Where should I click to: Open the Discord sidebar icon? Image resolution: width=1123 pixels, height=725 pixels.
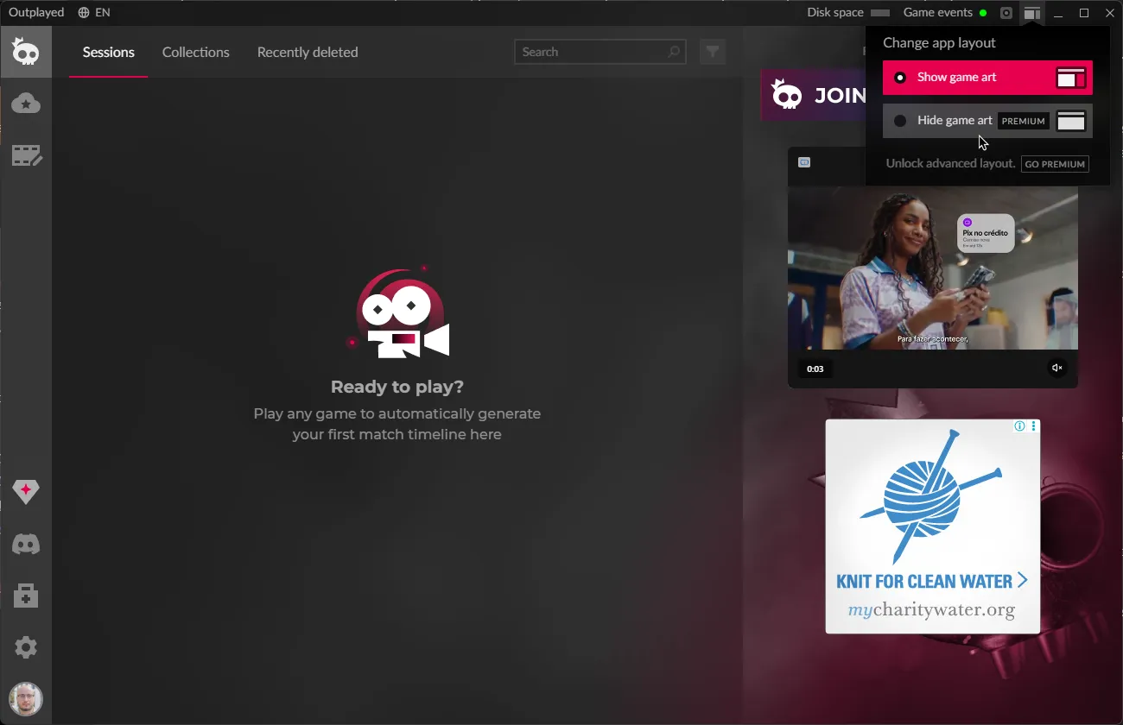26,545
